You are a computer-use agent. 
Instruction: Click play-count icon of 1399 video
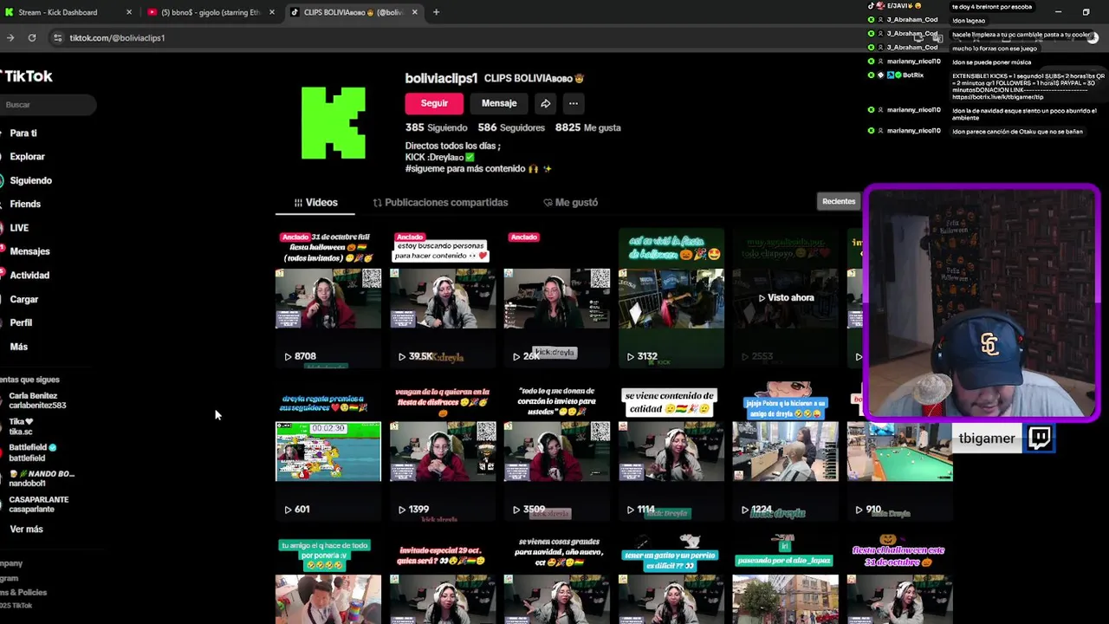[402, 510]
